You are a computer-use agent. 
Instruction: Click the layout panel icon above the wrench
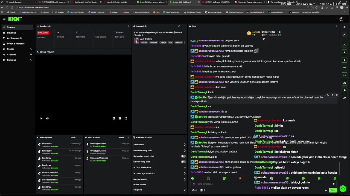[x=345, y=83]
